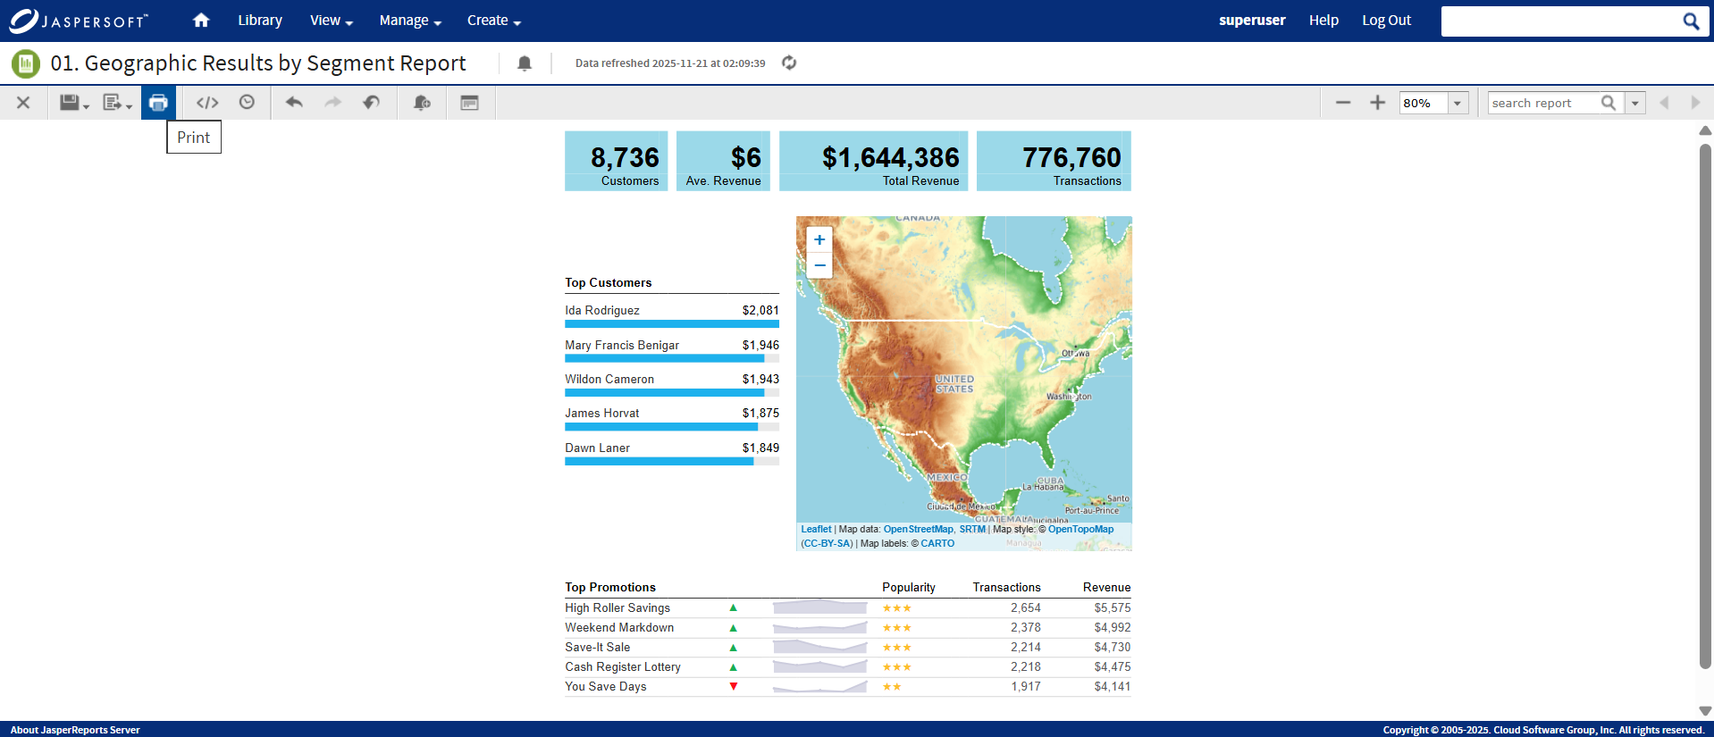The width and height of the screenshot is (1714, 737).
Task: Click the Weekend Markdown promotion name
Action: 619,627
